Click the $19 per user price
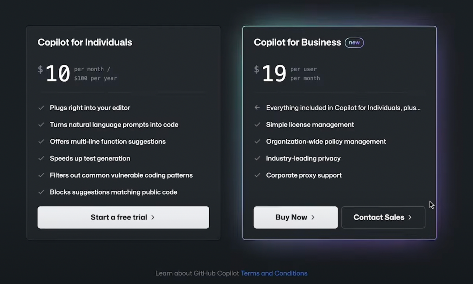473x284 pixels. point(274,73)
